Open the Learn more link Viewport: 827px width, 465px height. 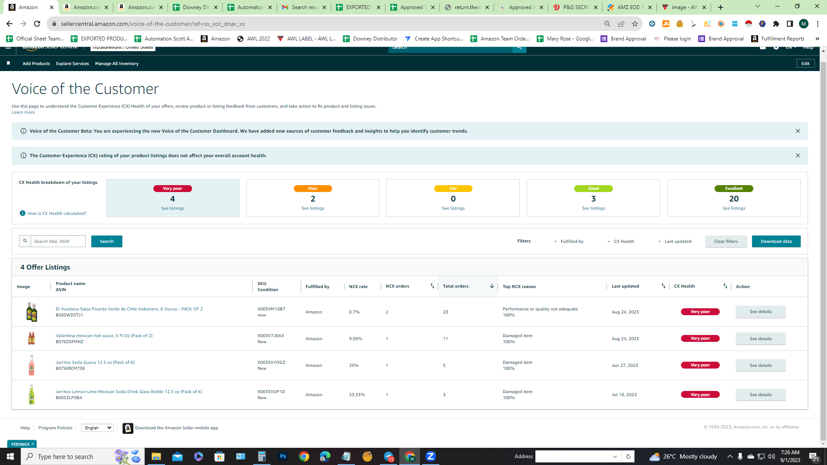coord(23,112)
